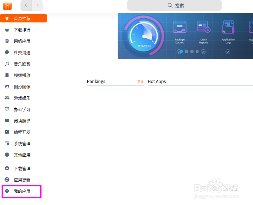
Task: Select the 视频播放 category
Action: (x=23, y=75)
